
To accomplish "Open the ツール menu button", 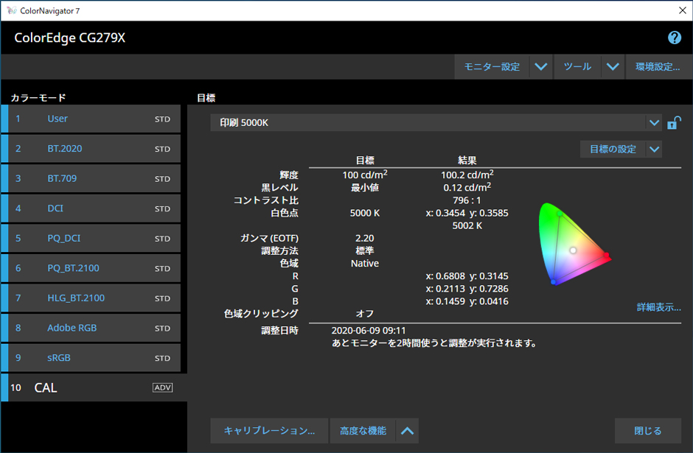I will coord(577,67).
